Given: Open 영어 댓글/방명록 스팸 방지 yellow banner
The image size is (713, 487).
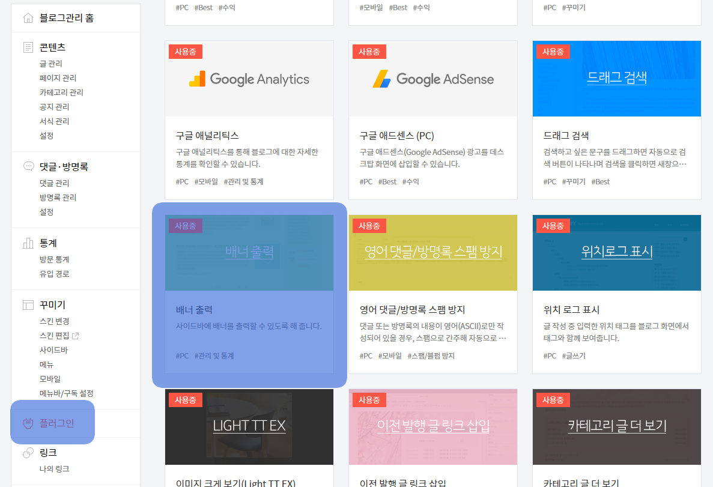Looking at the screenshot, I should click(x=433, y=252).
